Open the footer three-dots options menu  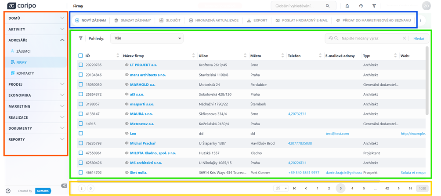click(x=82, y=189)
